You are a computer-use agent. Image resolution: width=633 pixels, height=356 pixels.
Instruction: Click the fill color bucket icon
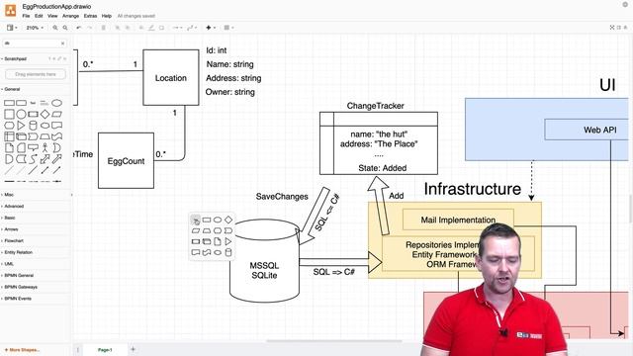141,28
